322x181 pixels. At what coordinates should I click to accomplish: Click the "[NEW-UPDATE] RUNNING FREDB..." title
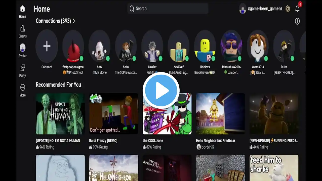[274, 141]
